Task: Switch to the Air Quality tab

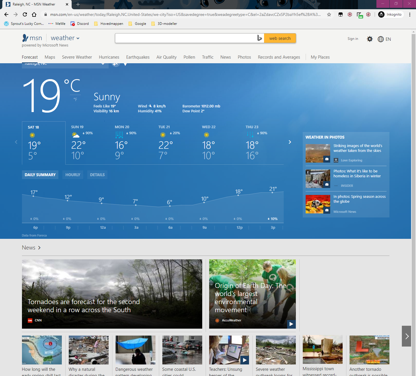Action: (x=166, y=57)
